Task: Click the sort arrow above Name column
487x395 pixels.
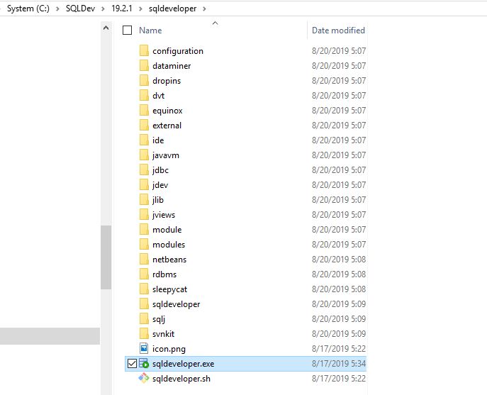Action: [x=215, y=23]
